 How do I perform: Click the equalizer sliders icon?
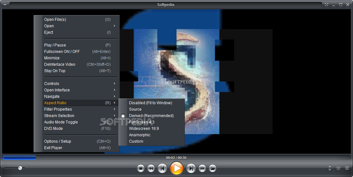(338, 168)
